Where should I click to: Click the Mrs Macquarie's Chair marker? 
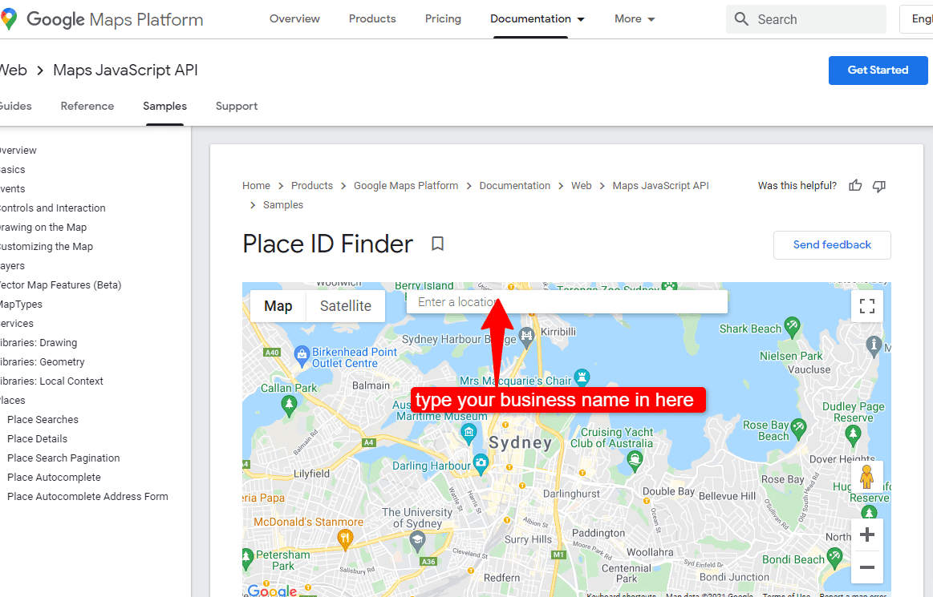[582, 377]
